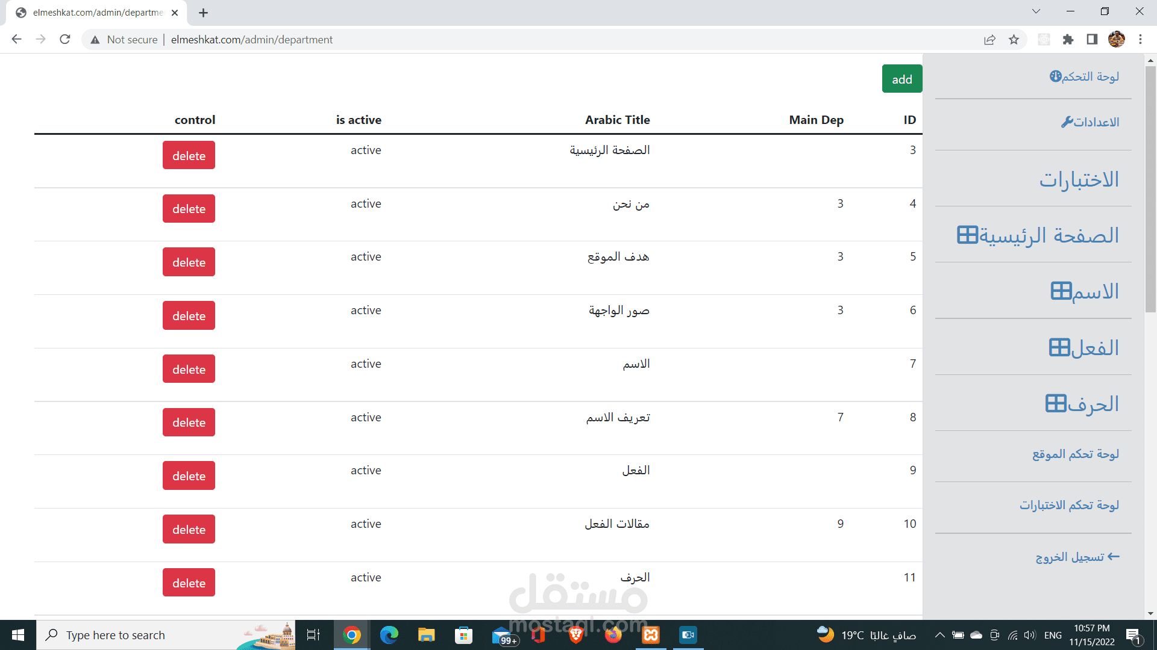Click the grid icon beside الحرف
Viewport: 1157px width, 650px height.
(x=1056, y=403)
